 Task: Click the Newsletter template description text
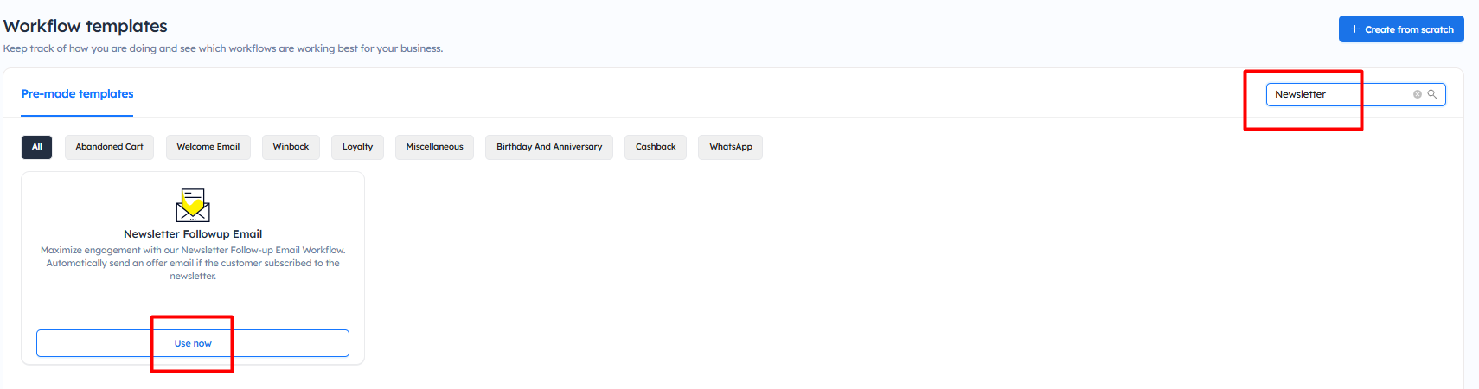[193, 263]
